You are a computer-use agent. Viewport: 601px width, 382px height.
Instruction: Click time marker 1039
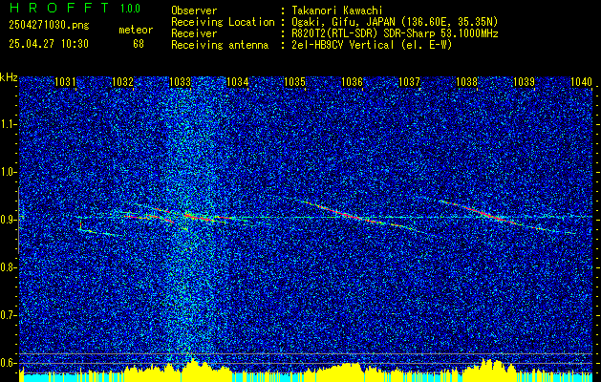pyautogui.click(x=524, y=81)
